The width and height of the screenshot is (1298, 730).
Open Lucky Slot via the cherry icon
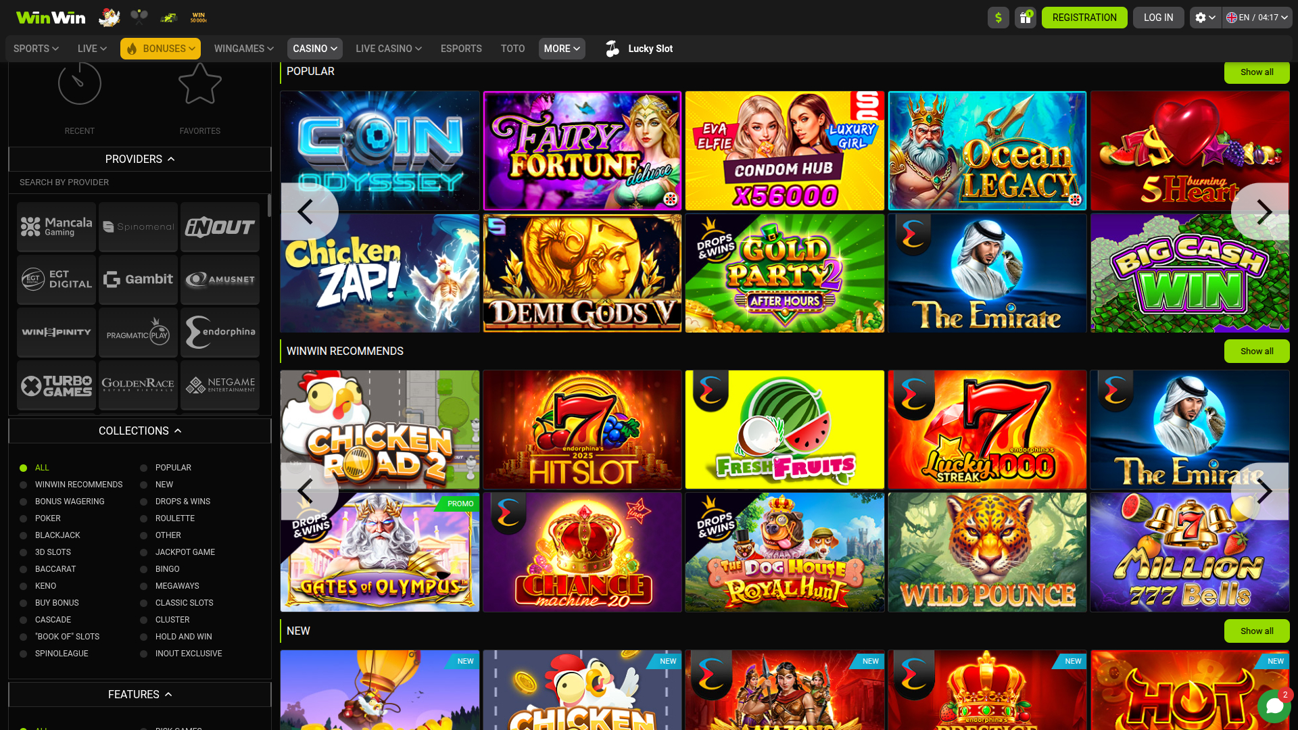coord(612,48)
